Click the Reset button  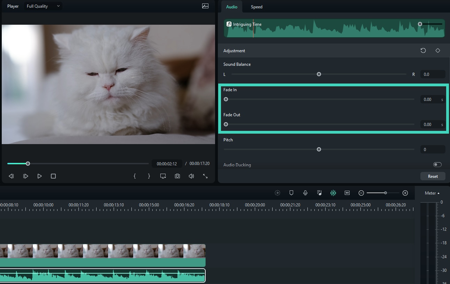point(433,176)
